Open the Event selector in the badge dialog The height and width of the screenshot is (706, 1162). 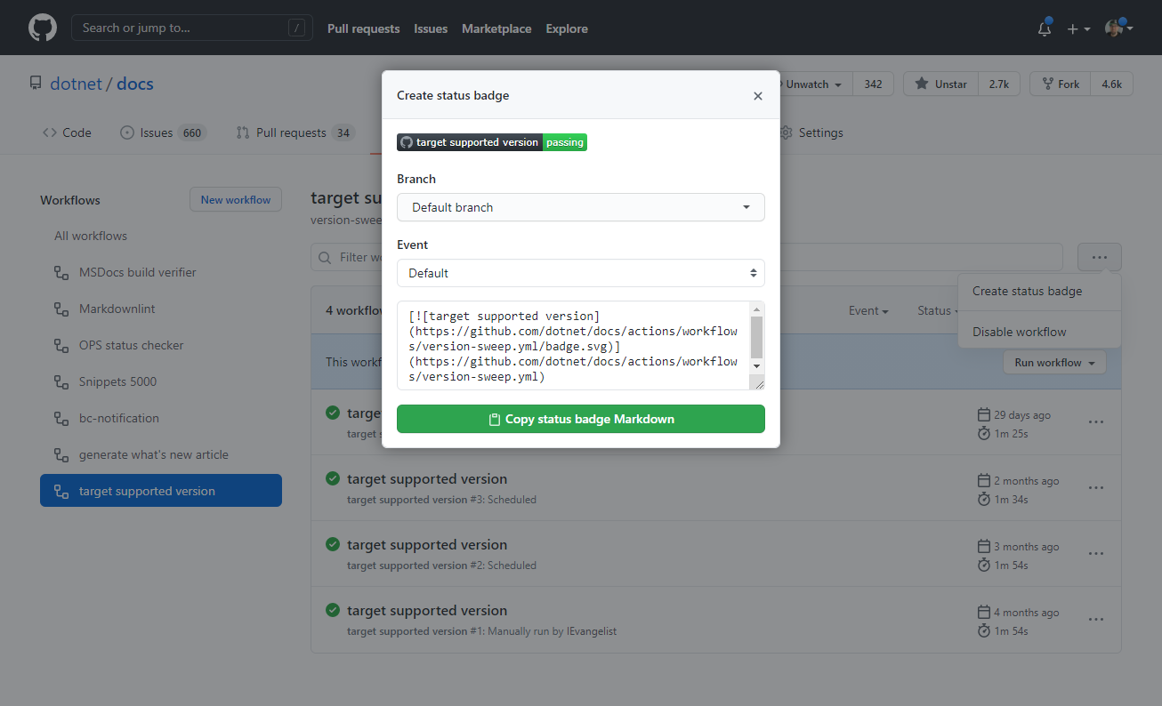[580, 273]
